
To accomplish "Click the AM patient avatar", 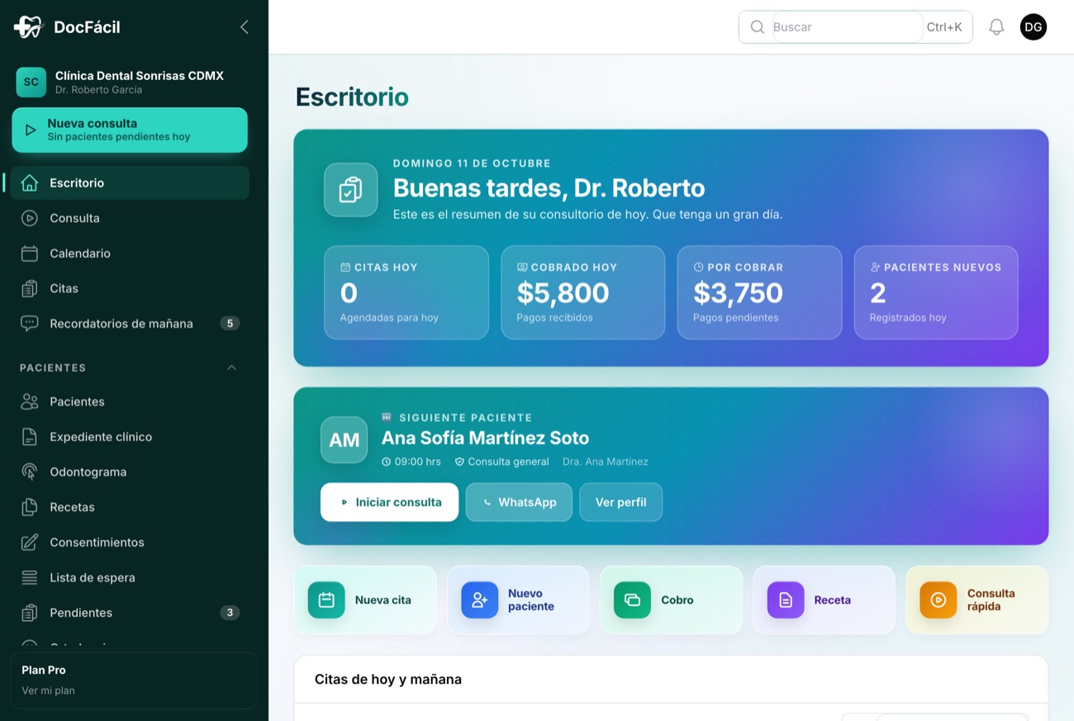I will click(x=344, y=440).
